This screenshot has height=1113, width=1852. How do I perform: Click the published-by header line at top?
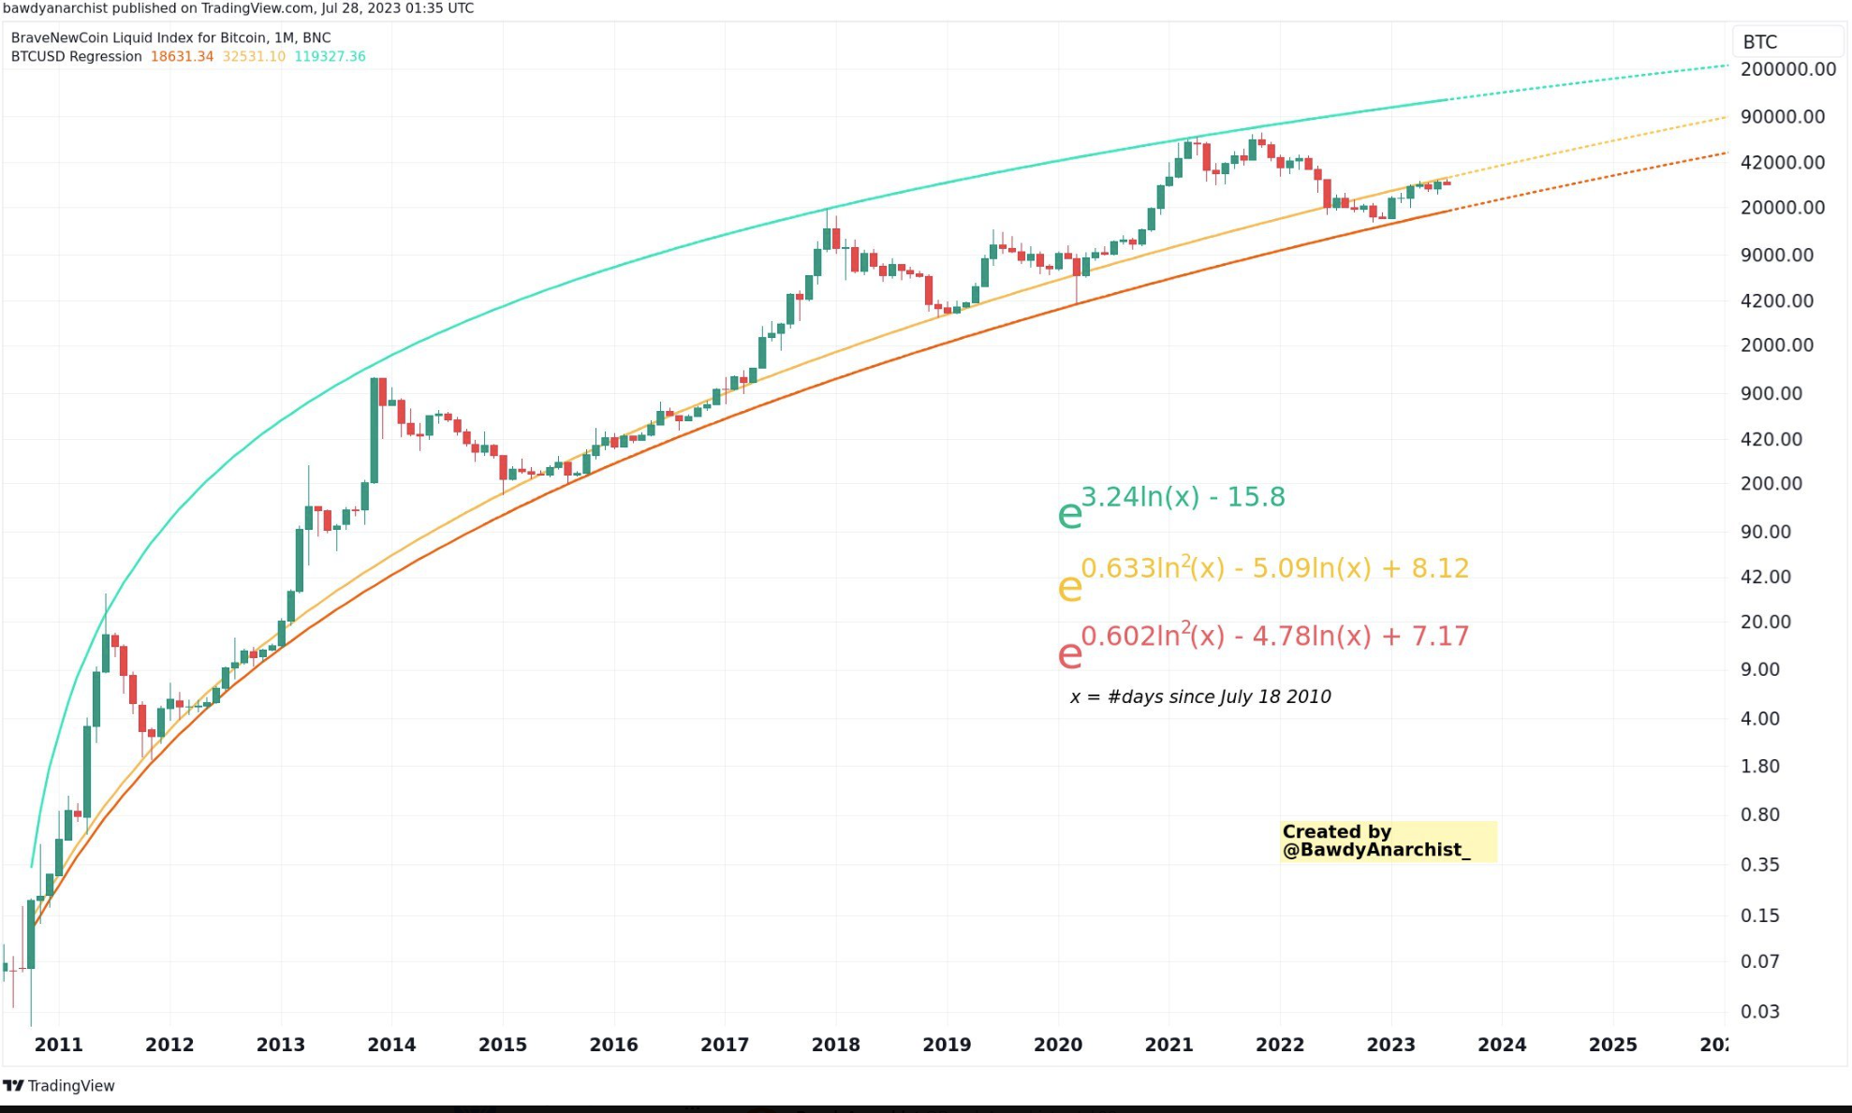pyautogui.click(x=238, y=8)
